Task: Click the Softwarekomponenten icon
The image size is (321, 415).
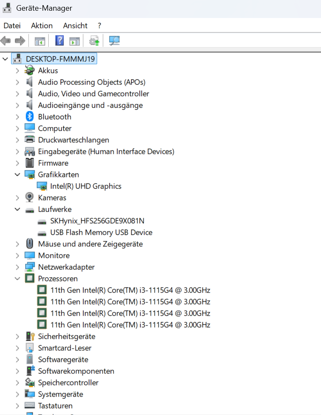Action: (30, 371)
